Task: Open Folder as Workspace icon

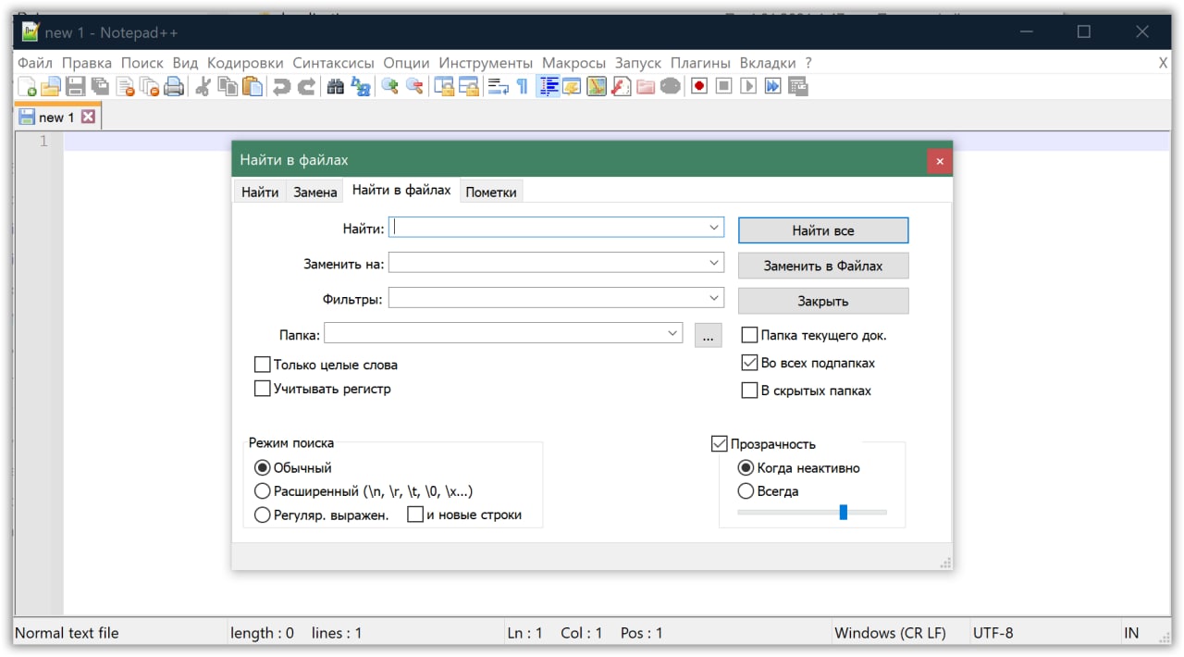Action: pos(646,87)
